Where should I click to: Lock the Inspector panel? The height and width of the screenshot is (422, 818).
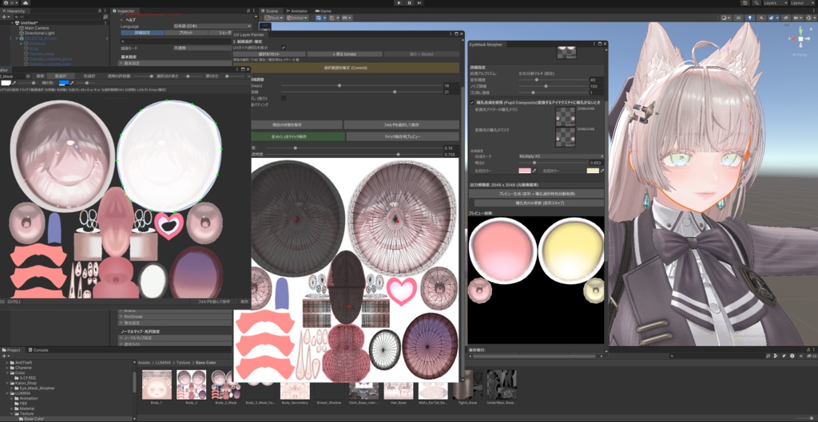[250, 11]
